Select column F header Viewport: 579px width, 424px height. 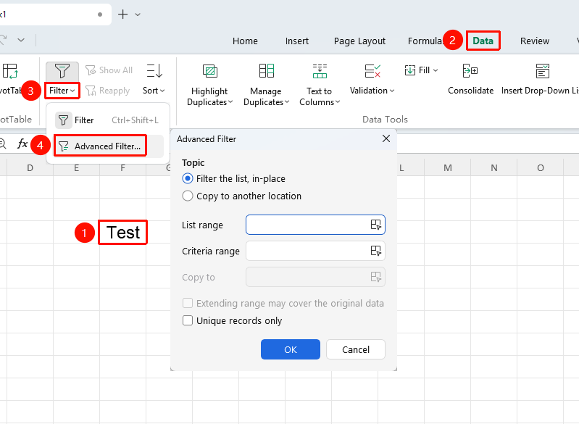click(x=122, y=168)
